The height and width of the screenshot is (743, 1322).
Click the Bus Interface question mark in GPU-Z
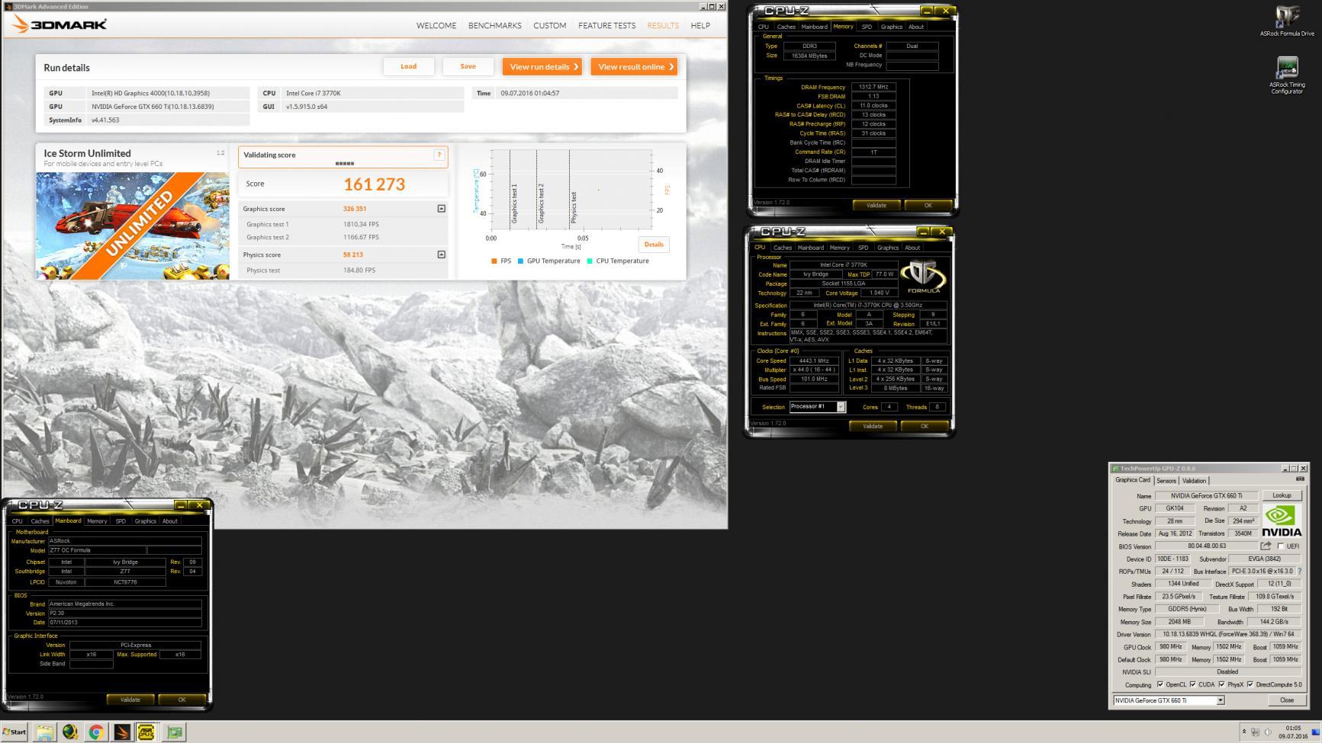[1299, 571]
